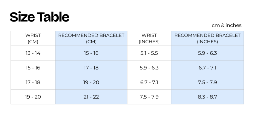Click the "cm & inches" unit label
Image resolution: width=257 pixels, height=118 pixels.
coord(226,25)
